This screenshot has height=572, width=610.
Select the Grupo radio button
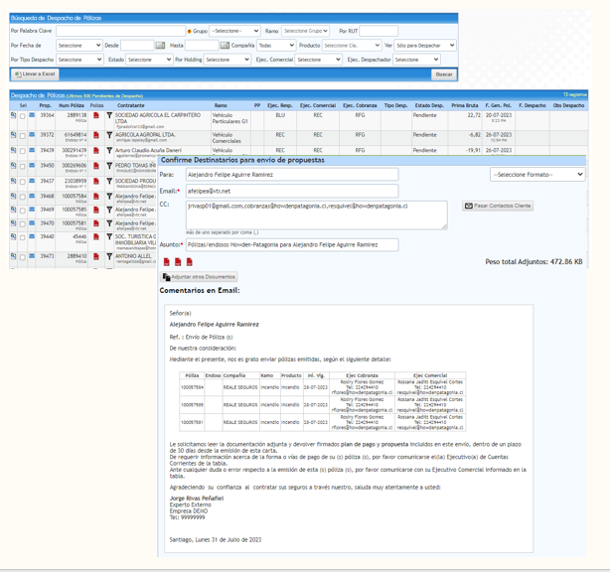[x=189, y=32]
